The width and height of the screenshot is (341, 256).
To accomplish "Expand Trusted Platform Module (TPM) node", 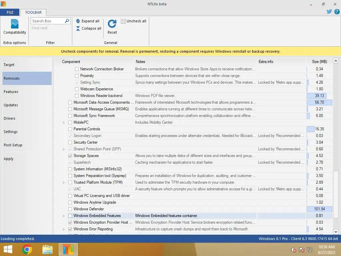I will [x=64, y=182].
